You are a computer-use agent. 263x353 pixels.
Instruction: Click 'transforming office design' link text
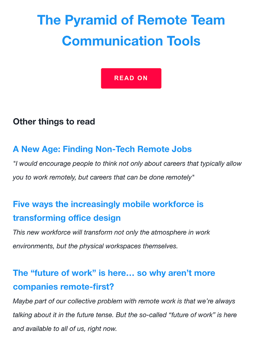point(67,218)
